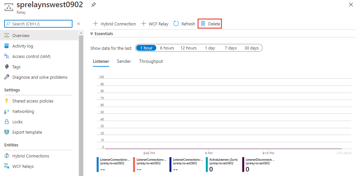Click the ActiveListeners (Sum) teal legend swatch
361x176 pixels.
coord(207,165)
